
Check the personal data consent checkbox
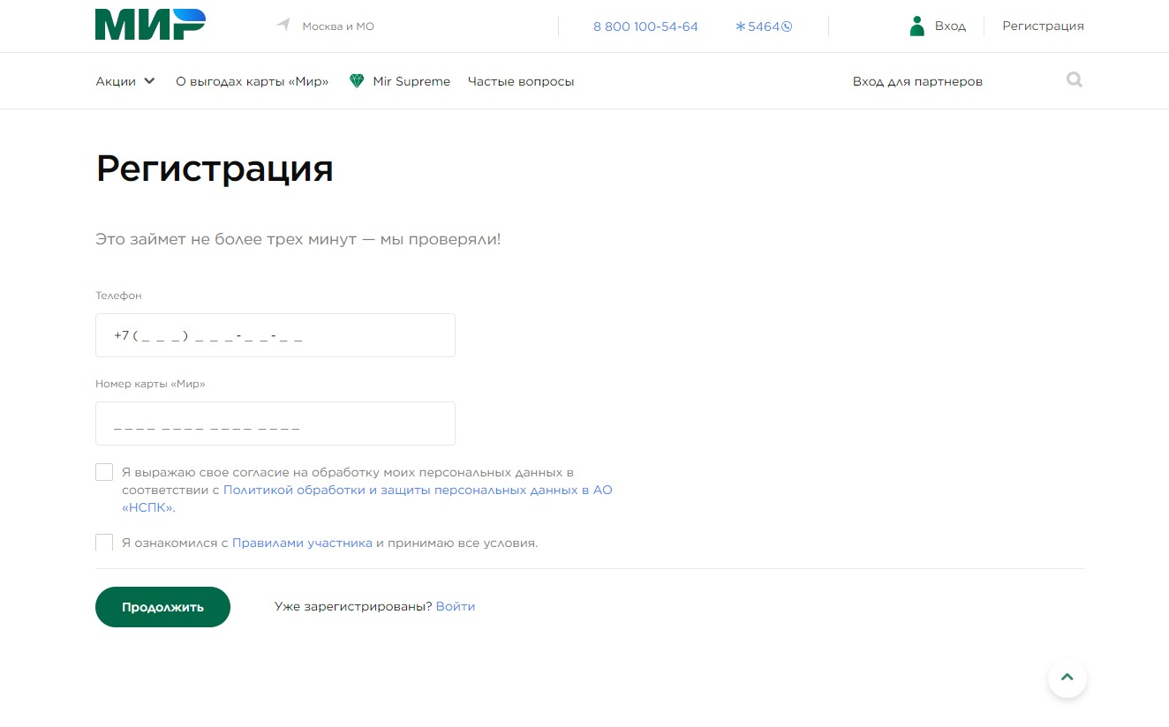point(104,472)
